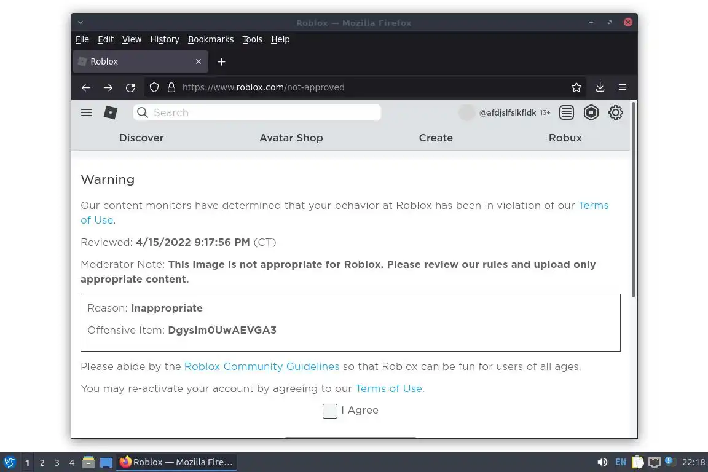Click the volume speaker tray icon
Screen dimensions: 708x472
click(x=602, y=462)
